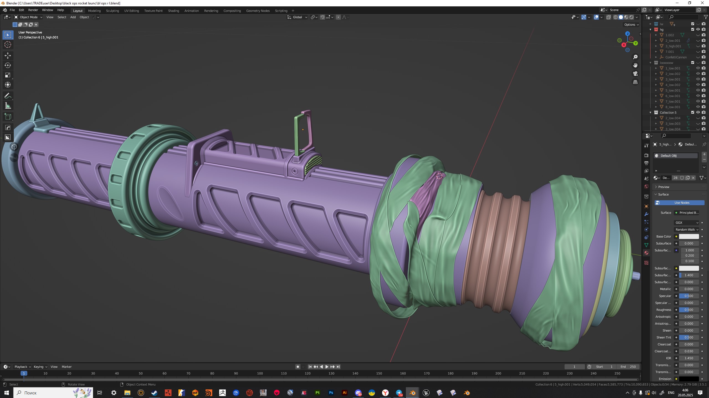709x398 pixels.
Task: Open the Material properties tab
Action: point(646,253)
